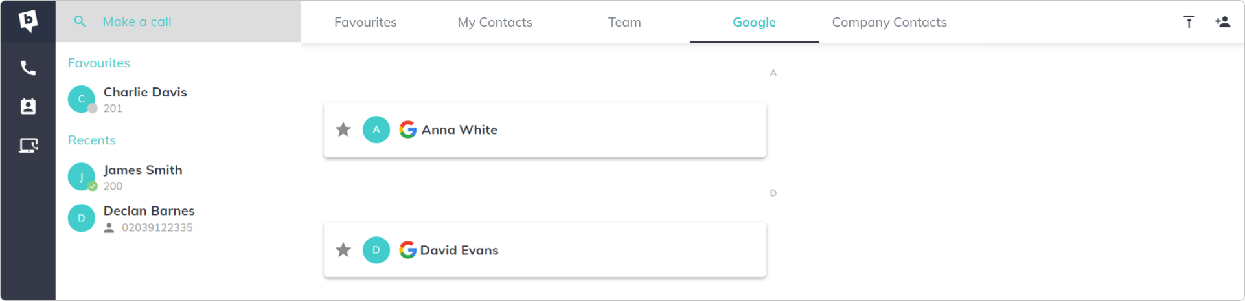The image size is (1245, 301).
Task: Click the Google logo beside Anna White
Action: [407, 129]
